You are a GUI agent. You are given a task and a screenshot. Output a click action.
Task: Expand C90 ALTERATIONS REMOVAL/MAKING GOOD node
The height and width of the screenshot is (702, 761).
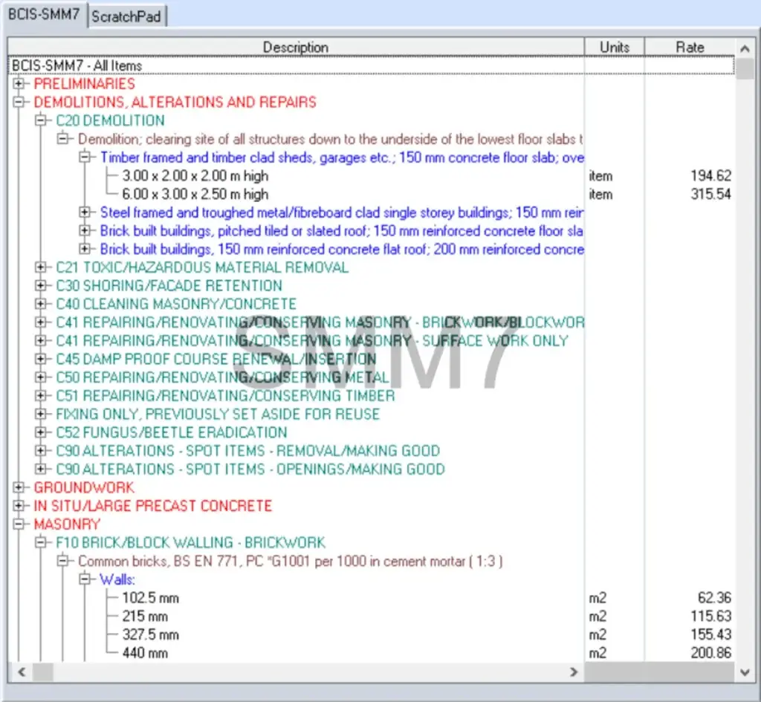coord(42,451)
